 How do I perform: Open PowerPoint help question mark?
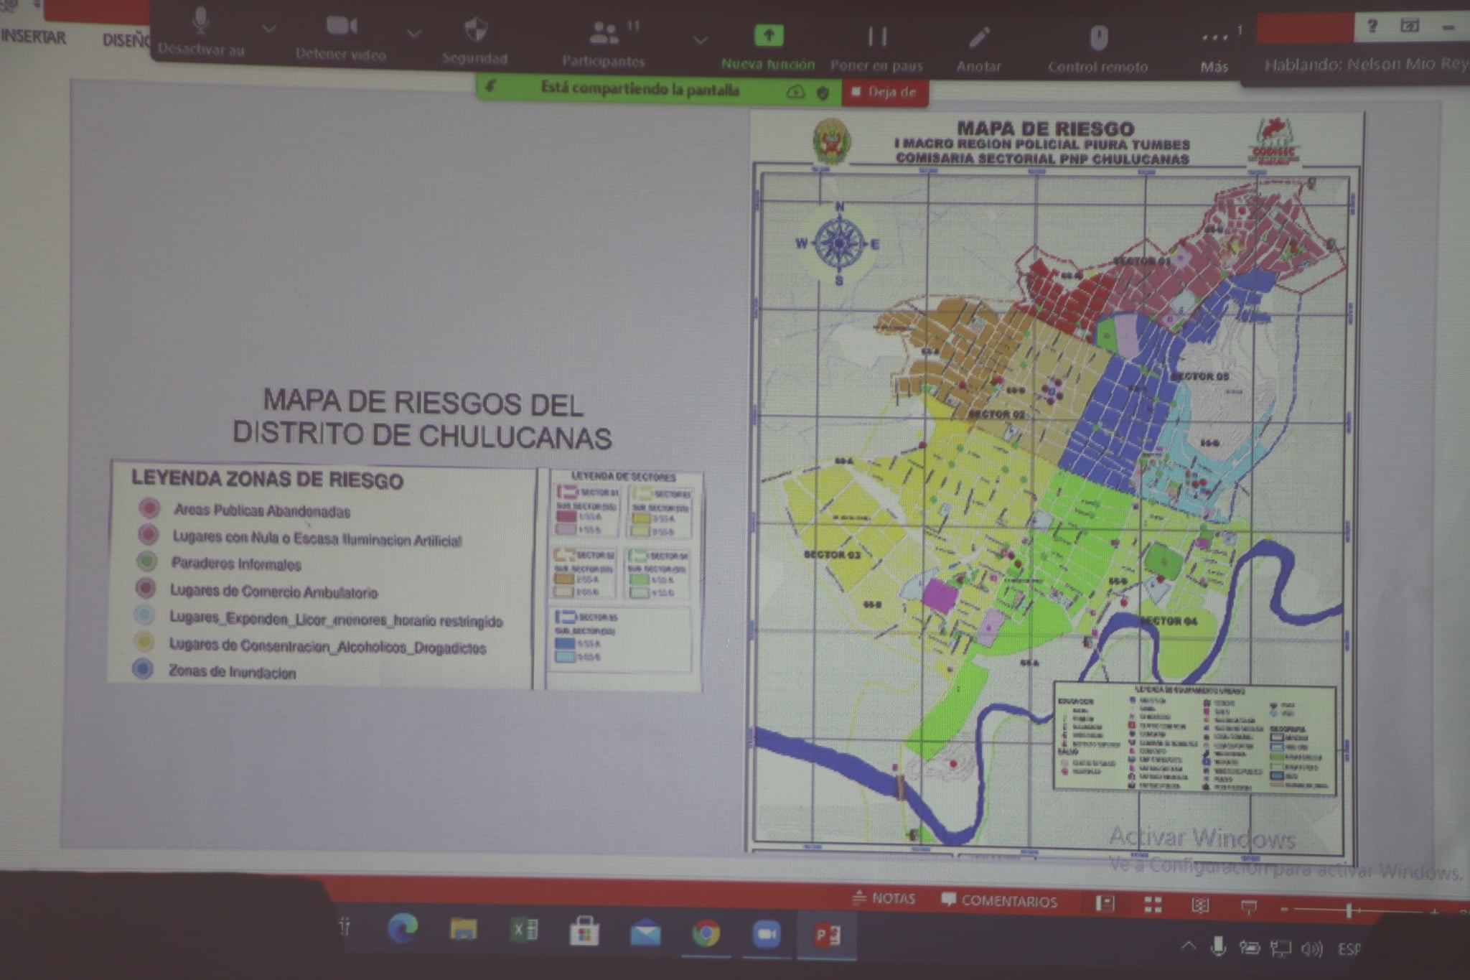1372,27
